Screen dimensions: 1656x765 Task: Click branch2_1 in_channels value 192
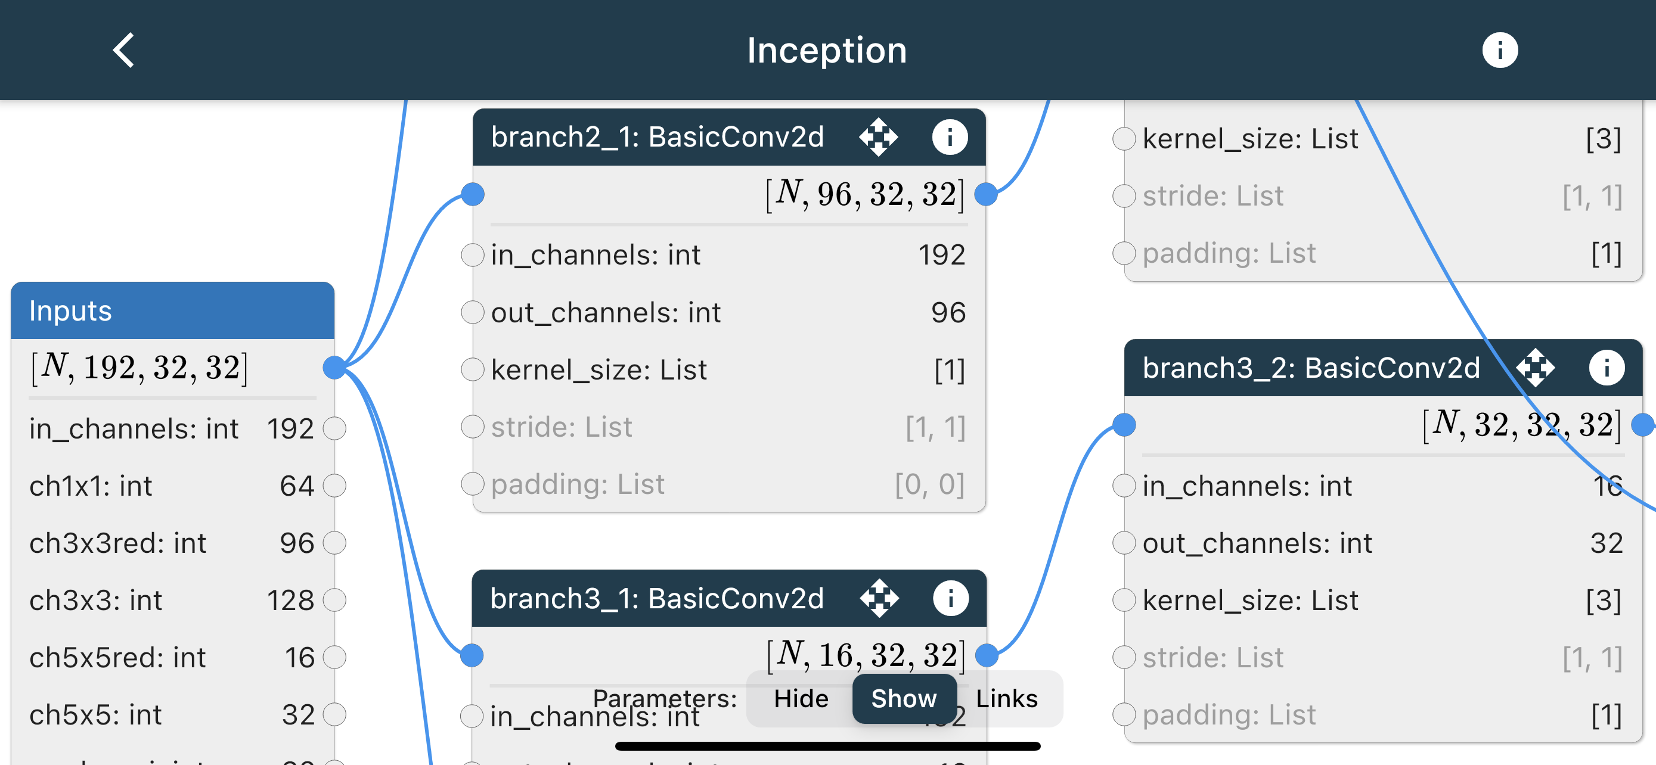coord(942,254)
